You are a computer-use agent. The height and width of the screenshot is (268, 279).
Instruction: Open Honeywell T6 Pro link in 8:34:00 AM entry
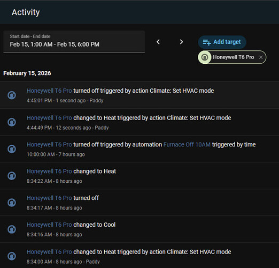coord(49,252)
